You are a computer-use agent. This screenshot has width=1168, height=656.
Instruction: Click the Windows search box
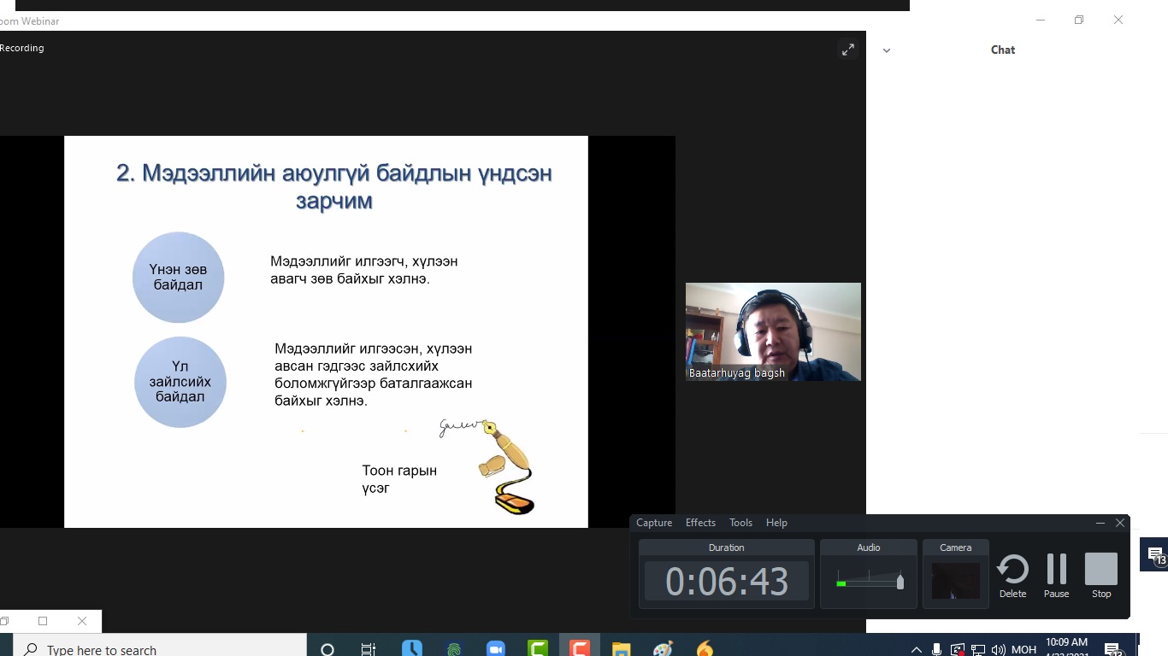tap(161, 649)
